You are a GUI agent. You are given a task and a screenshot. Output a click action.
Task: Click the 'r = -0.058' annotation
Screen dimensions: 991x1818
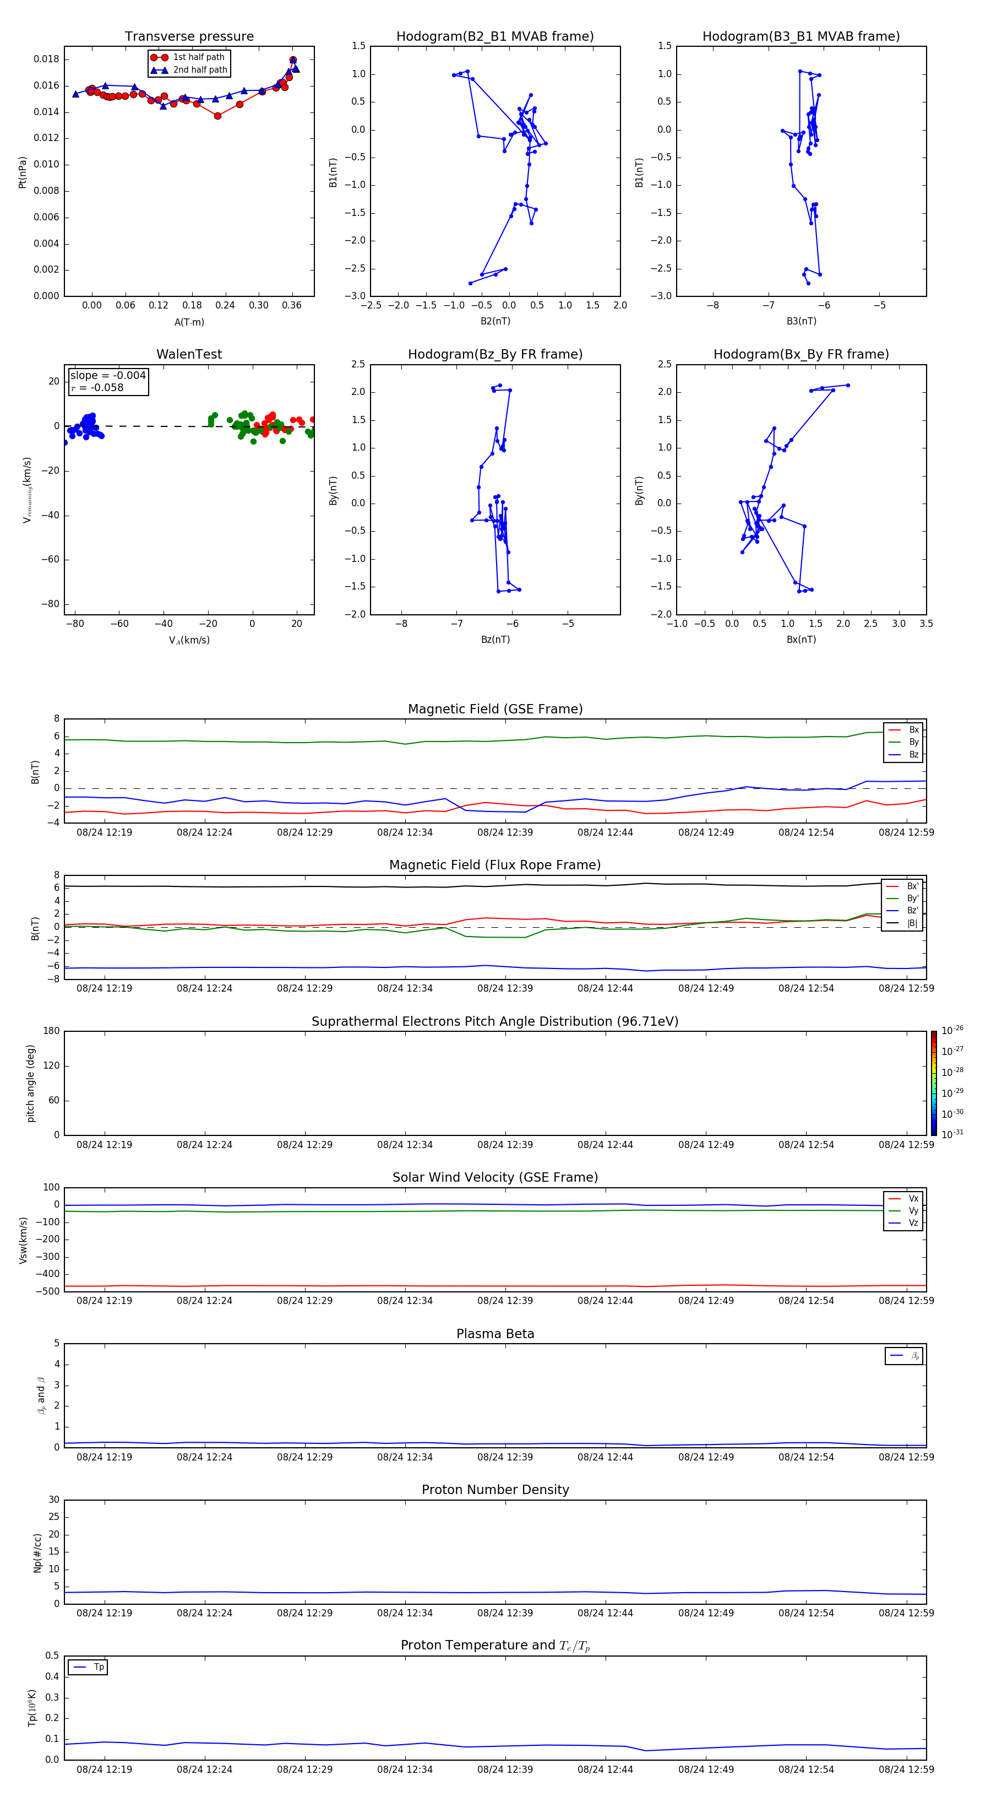pyautogui.click(x=97, y=387)
